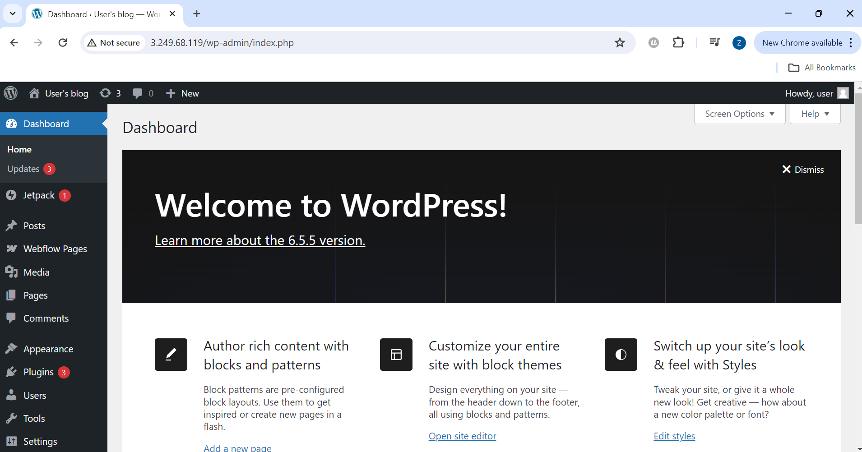The height and width of the screenshot is (452, 862).
Task: Reload the page
Action: point(63,42)
